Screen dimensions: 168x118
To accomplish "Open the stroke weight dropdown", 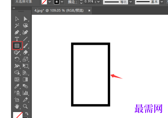I will (x=98, y=2).
